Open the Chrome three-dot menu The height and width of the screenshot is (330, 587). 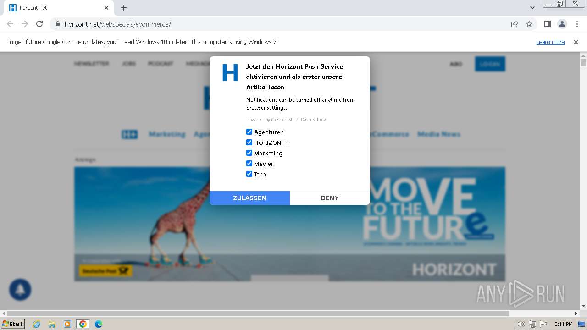[x=577, y=24]
